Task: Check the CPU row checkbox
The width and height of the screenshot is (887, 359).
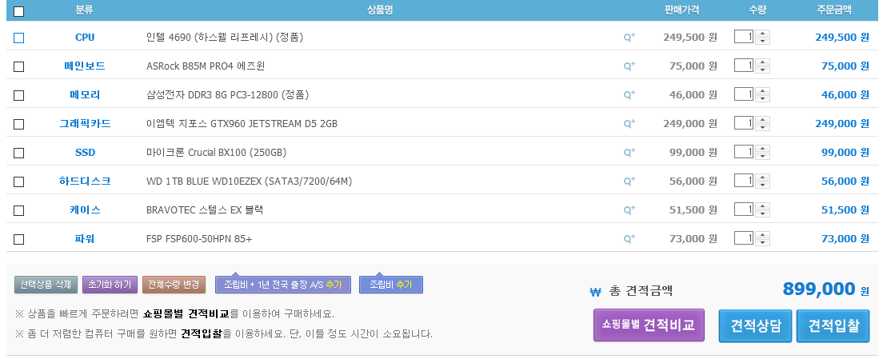Action: coord(18,38)
